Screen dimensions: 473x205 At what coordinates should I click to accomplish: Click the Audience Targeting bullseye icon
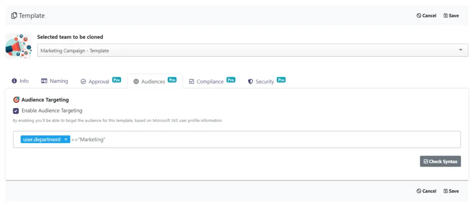pos(16,100)
